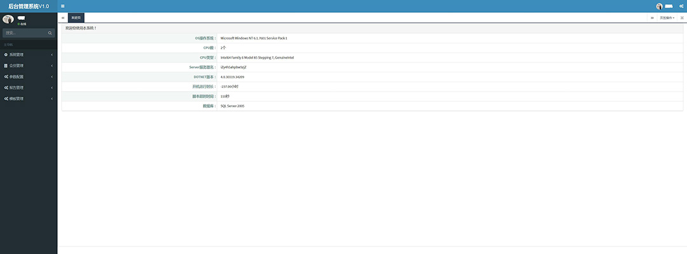Select the 欢迎页 tab

pyautogui.click(x=76, y=18)
